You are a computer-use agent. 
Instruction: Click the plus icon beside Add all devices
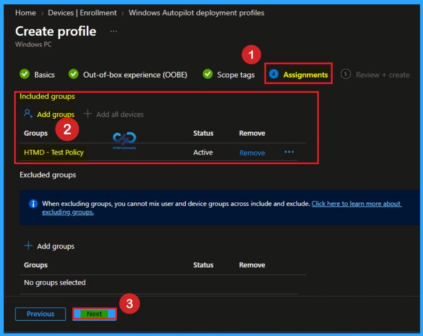(x=88, y=114)
